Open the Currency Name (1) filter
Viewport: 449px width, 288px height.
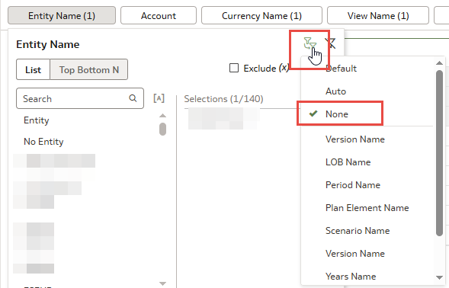pyautogui.click(x=261, y=15)
